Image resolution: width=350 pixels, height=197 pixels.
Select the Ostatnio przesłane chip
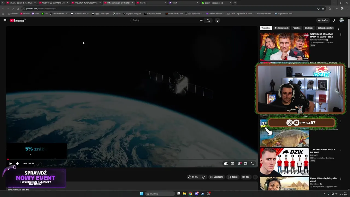point(325,28)
